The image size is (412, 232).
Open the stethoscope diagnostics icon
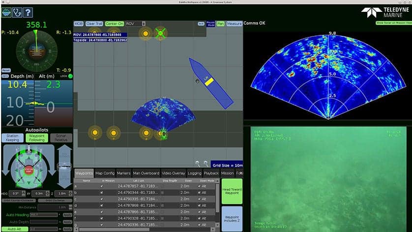(x=17, y=12)
